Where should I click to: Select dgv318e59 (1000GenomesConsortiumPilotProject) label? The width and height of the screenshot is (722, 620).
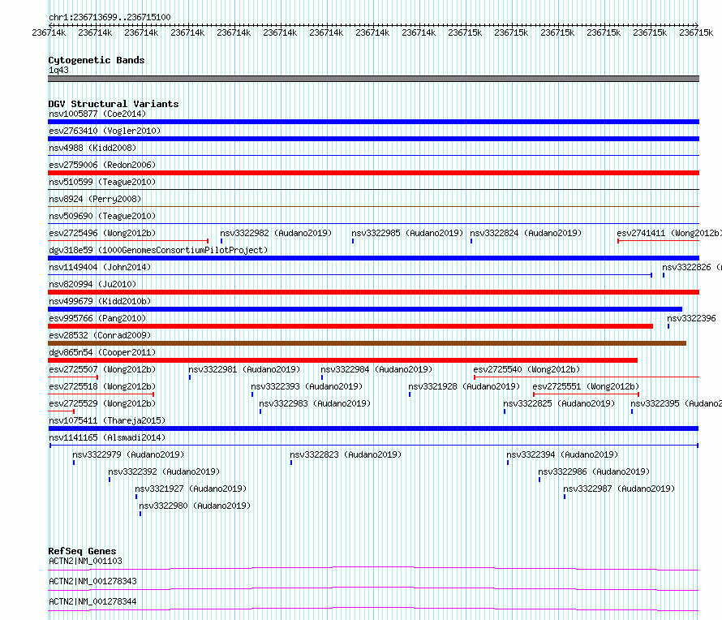[x=158, y=250]
